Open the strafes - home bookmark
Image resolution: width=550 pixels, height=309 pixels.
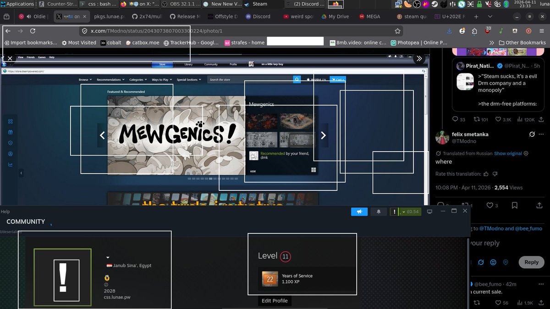pyautogui.click(x=245, y=43)
